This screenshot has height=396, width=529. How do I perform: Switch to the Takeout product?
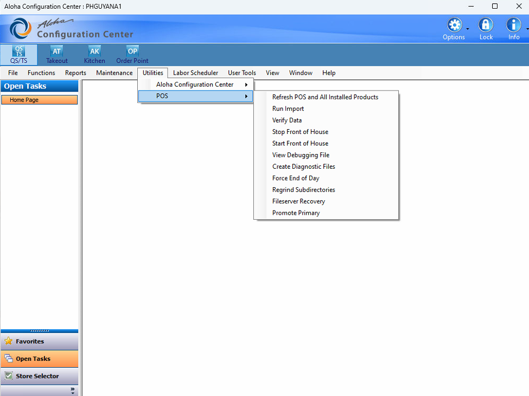56,55
